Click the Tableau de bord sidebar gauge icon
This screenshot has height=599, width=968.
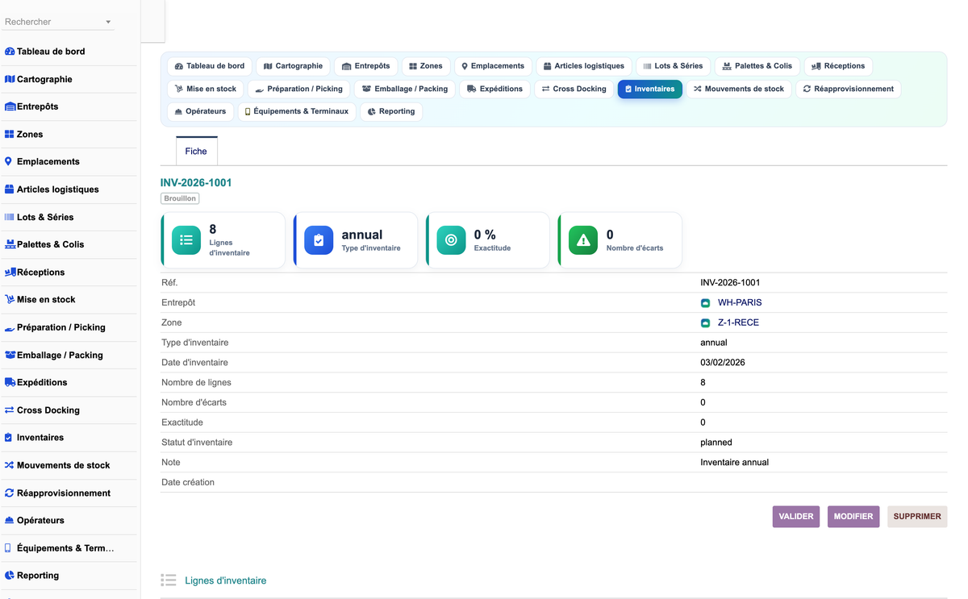coord(10,52)
